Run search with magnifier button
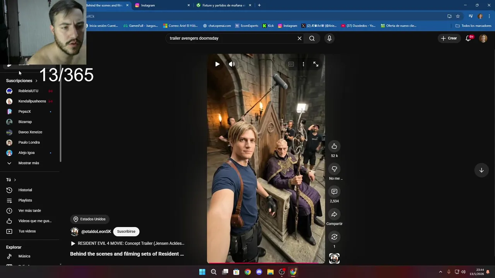Screen dimensions: 495x278 (312, 38)
